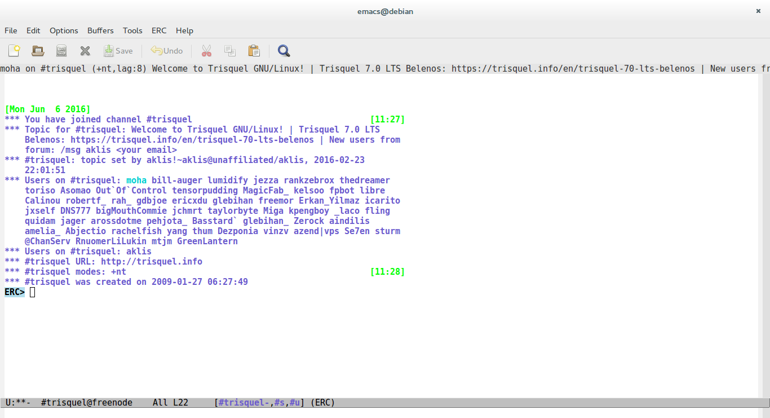Screen dimensions: 770x418
Task: Start a search with the magnifier icon
Action: tap(284, 51)
